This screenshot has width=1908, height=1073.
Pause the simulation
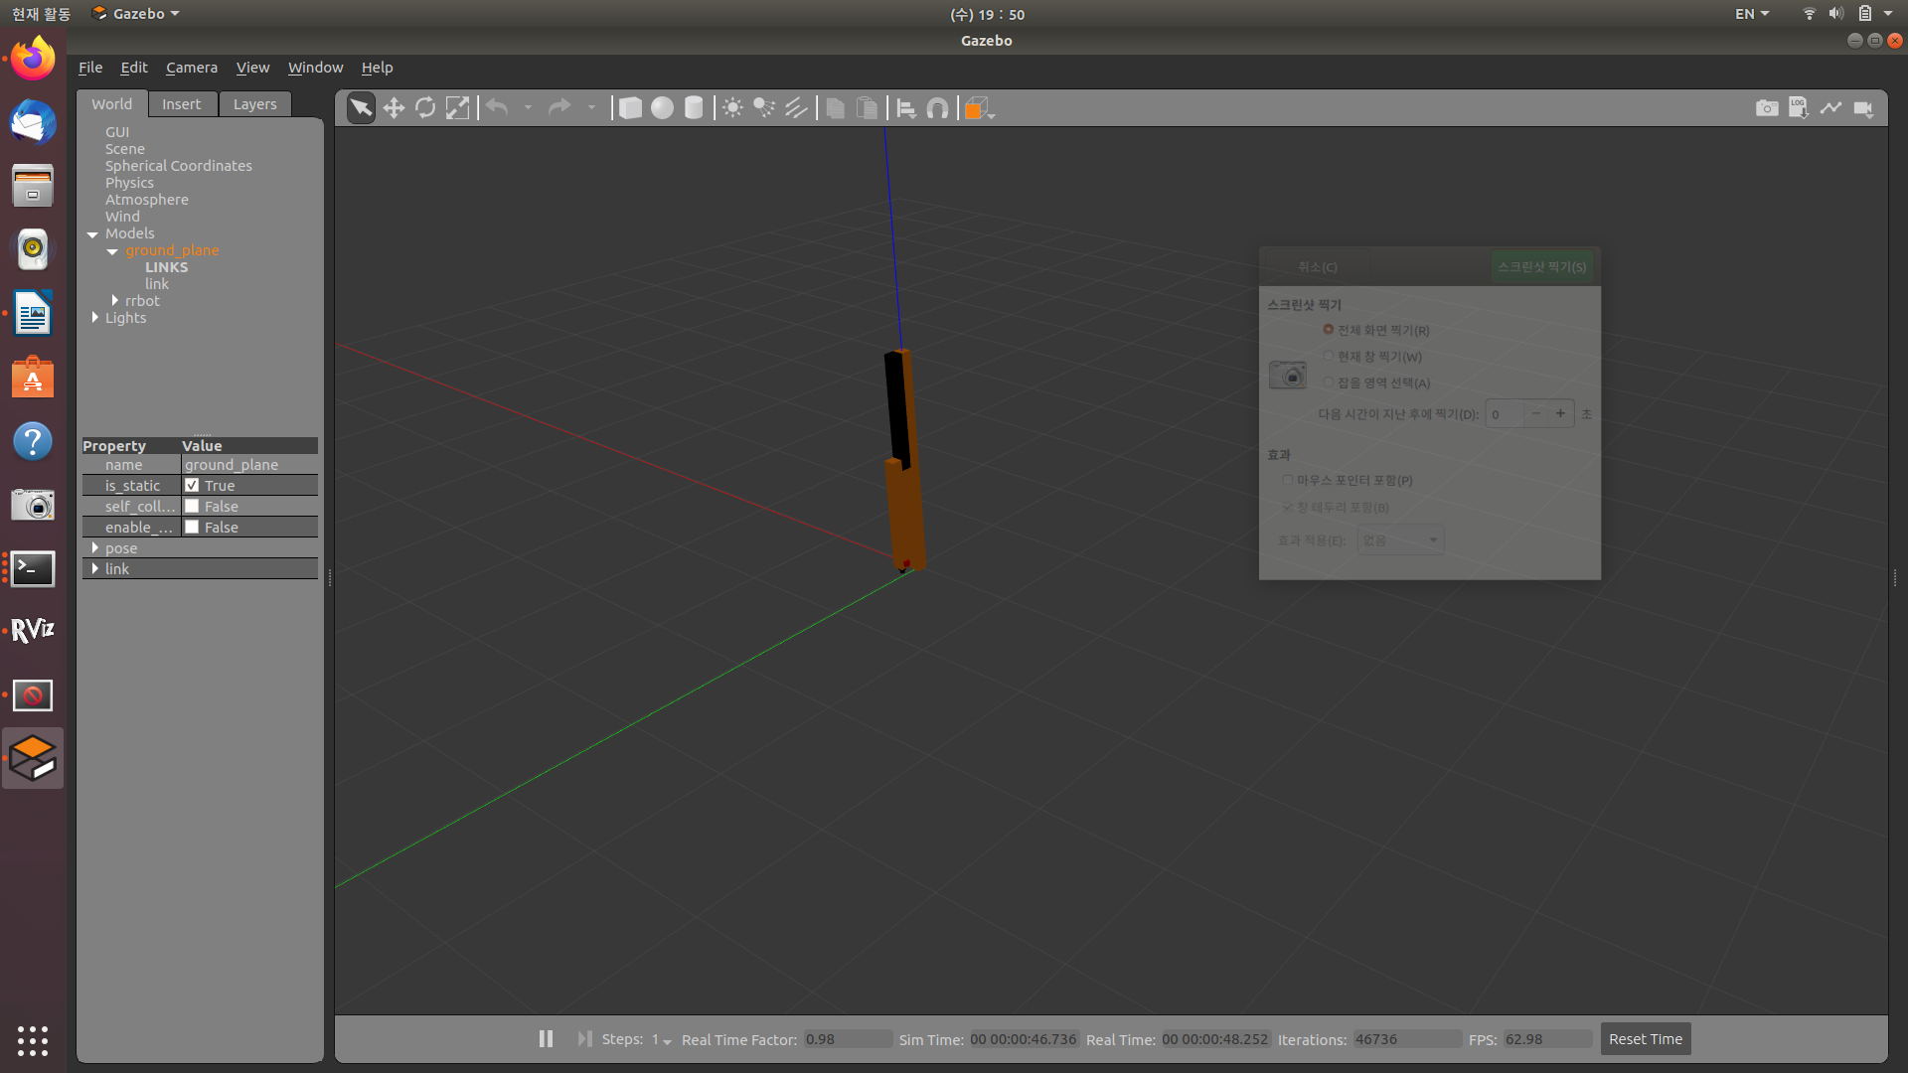pyautogui.click(x=546, y=1039)
